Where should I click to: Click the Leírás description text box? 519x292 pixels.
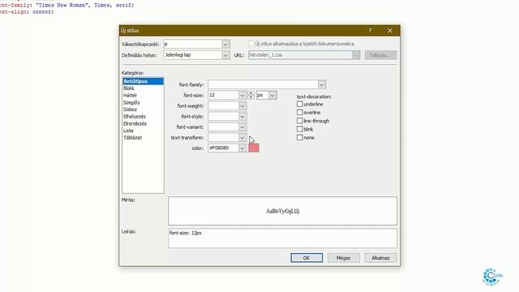[x=283, y=238]
